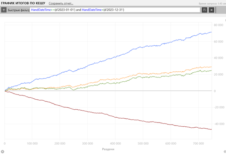Click the '600 000' x-axis label
The width and height of the screenshot is (226, 154).
pos(171,143)
